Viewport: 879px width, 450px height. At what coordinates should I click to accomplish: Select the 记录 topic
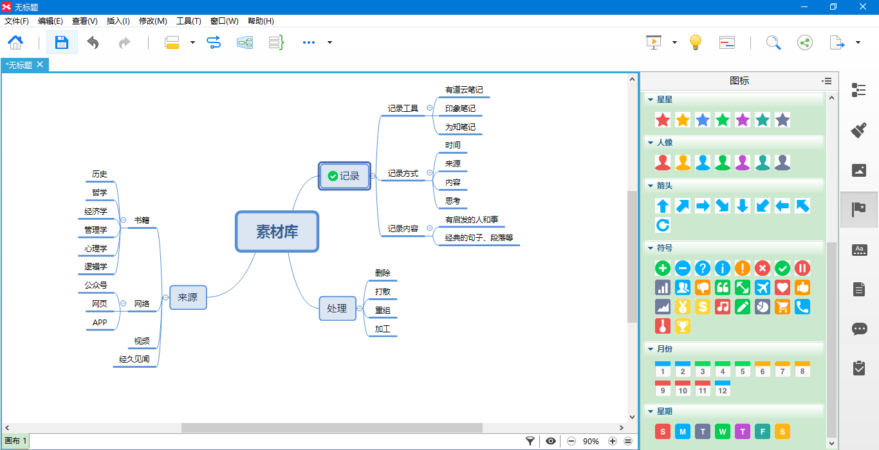pos(345,176)
